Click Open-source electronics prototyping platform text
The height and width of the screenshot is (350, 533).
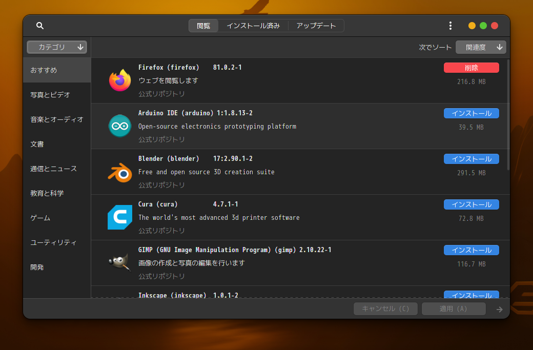[x=217, y=127]
